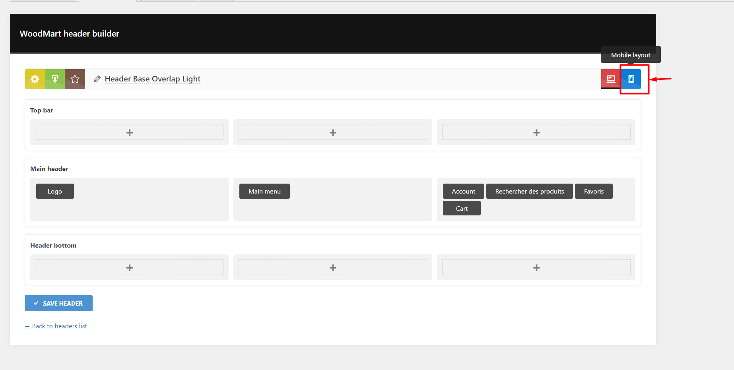Select the Account element

point(464,191)
